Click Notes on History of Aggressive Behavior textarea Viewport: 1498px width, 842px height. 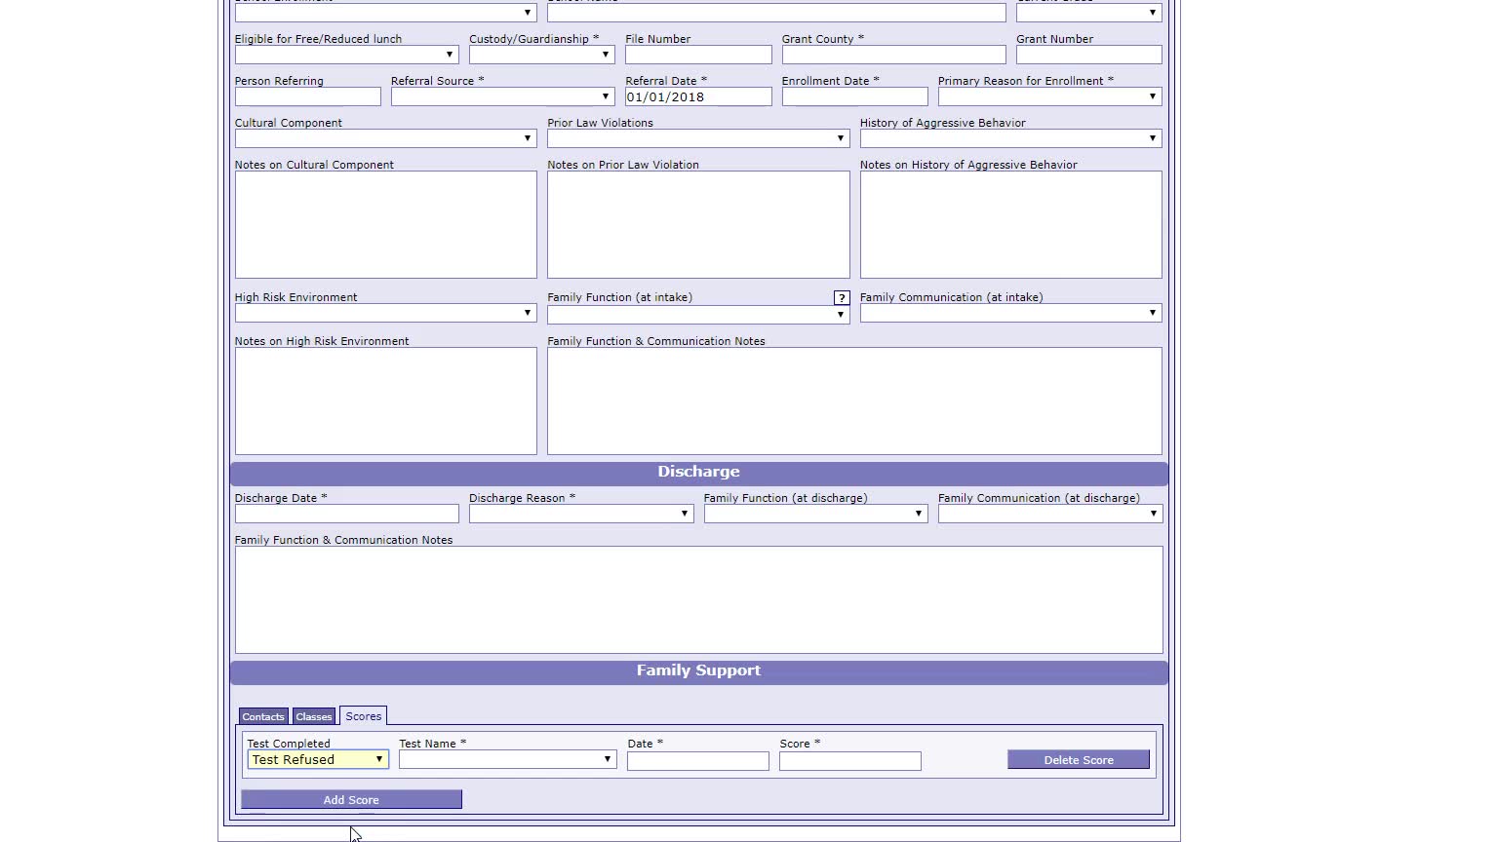[x=1010, y=225]
